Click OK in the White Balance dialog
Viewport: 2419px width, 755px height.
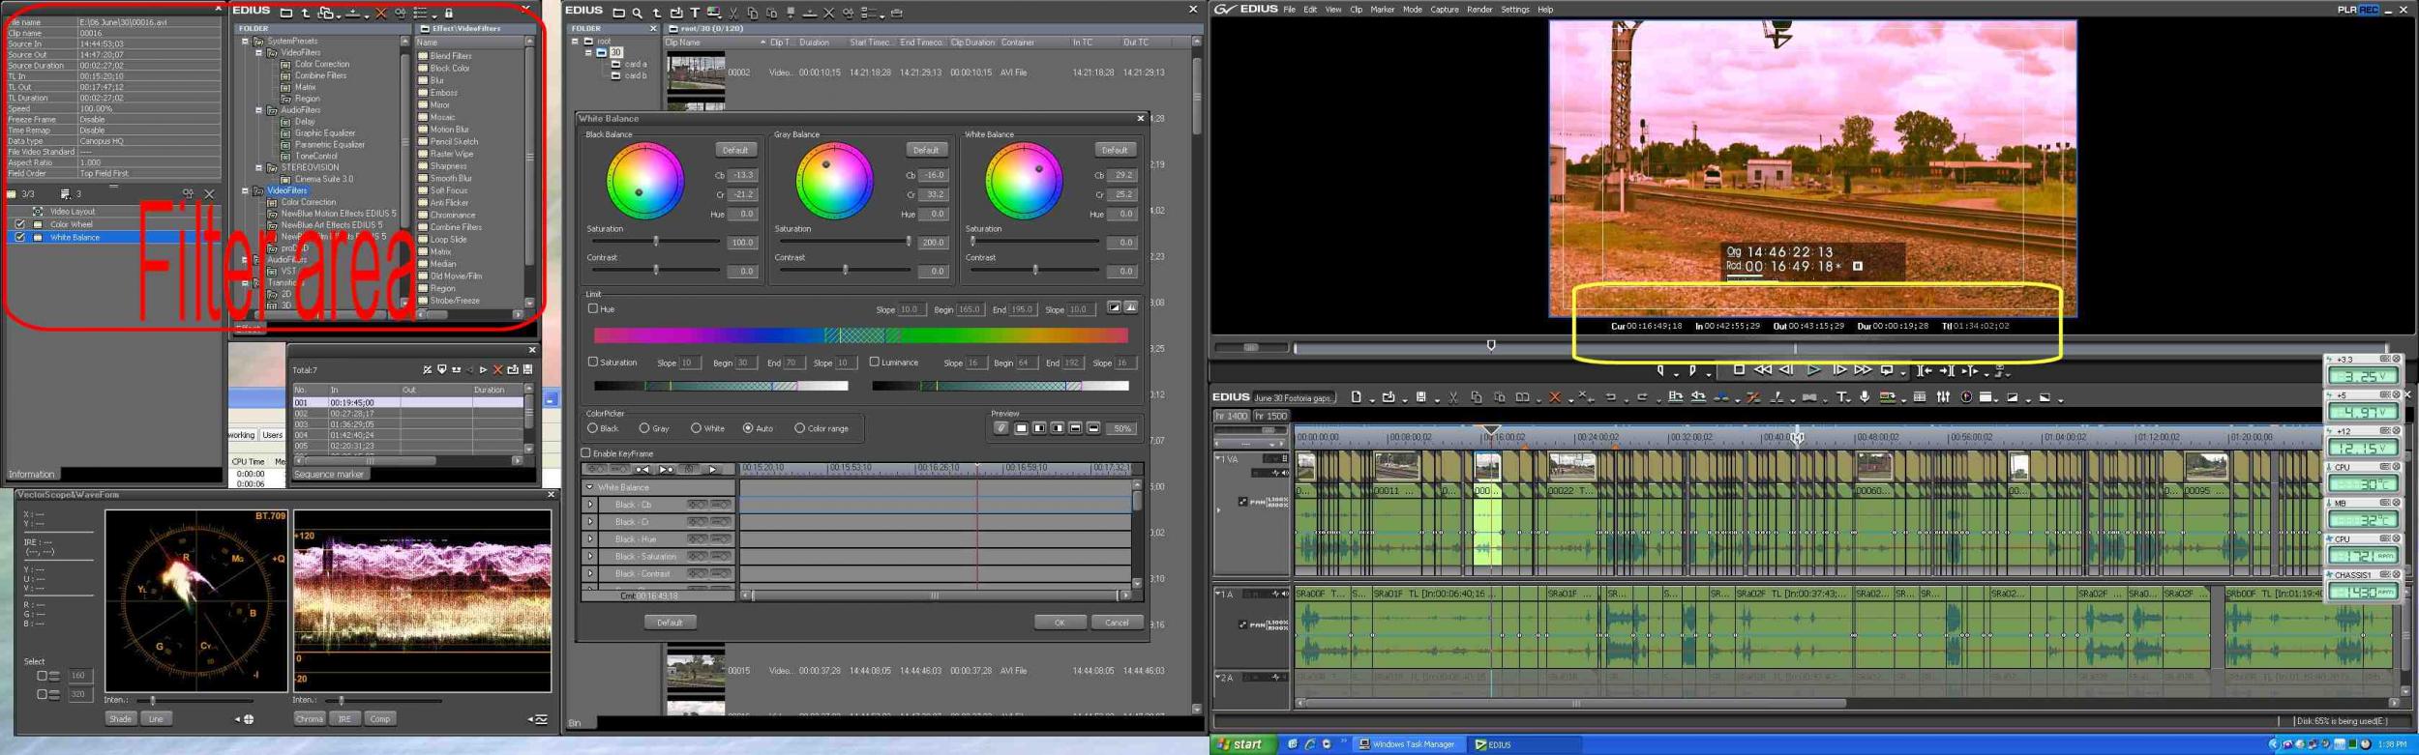(1060, 623)
